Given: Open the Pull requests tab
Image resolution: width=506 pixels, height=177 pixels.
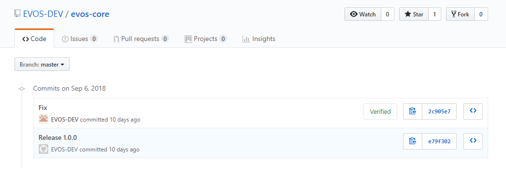Looking at the screenshot, I should [141, 39].
